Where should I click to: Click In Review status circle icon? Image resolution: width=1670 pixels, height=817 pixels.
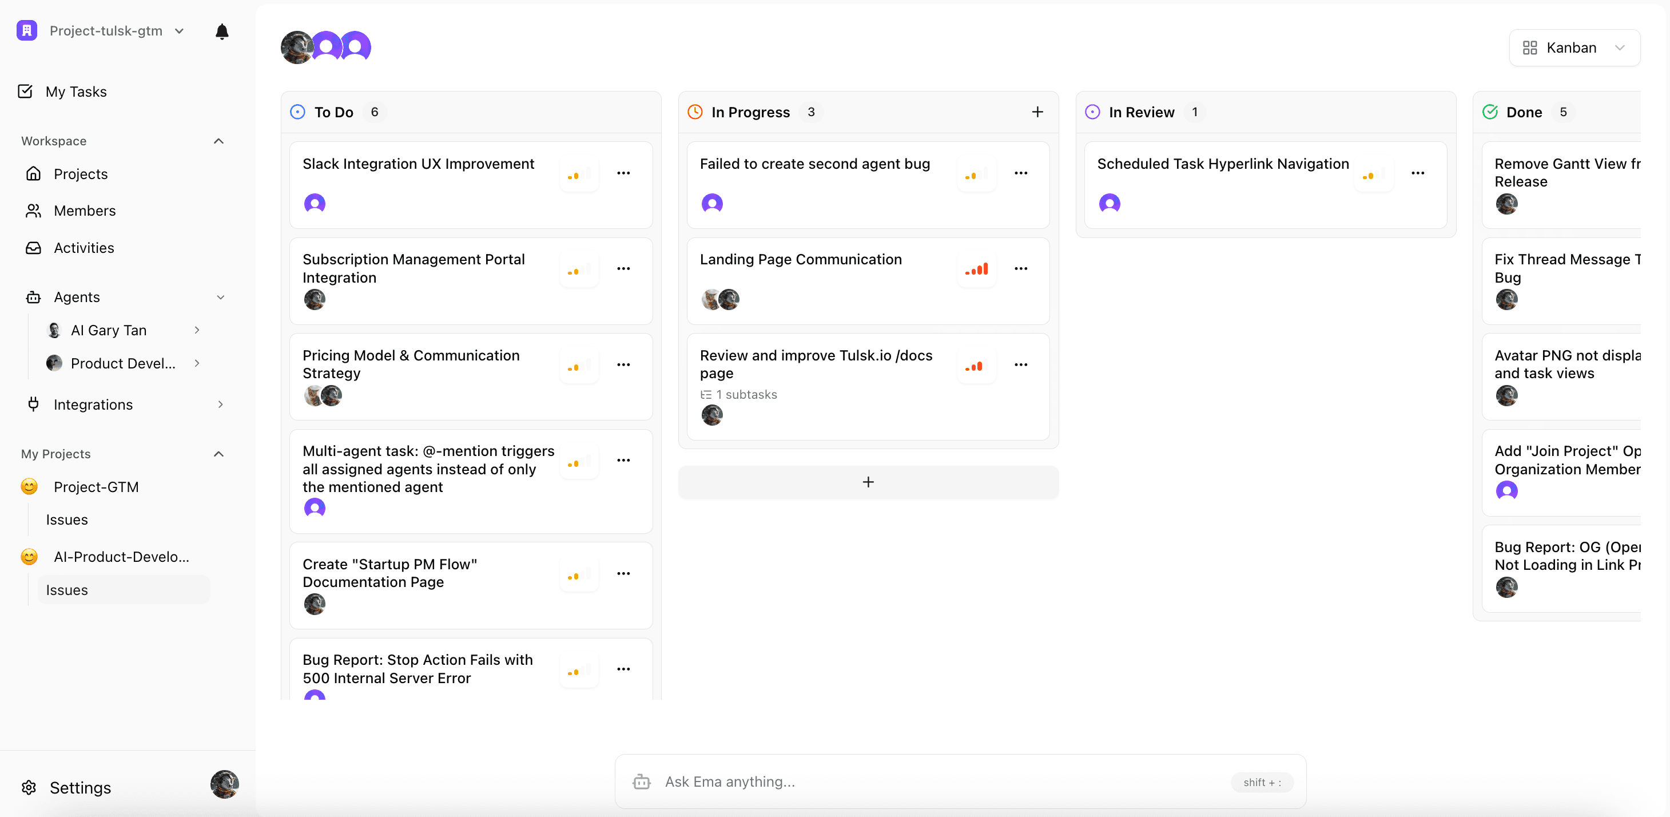point(1092,112)
